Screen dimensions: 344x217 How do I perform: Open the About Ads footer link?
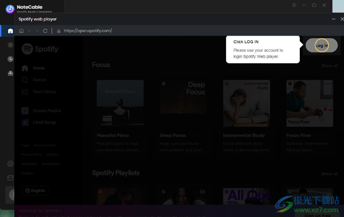click(29, 164)
